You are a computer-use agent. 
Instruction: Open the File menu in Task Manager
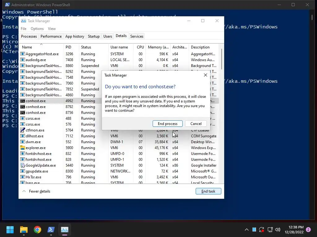click(x=24, y=29)
